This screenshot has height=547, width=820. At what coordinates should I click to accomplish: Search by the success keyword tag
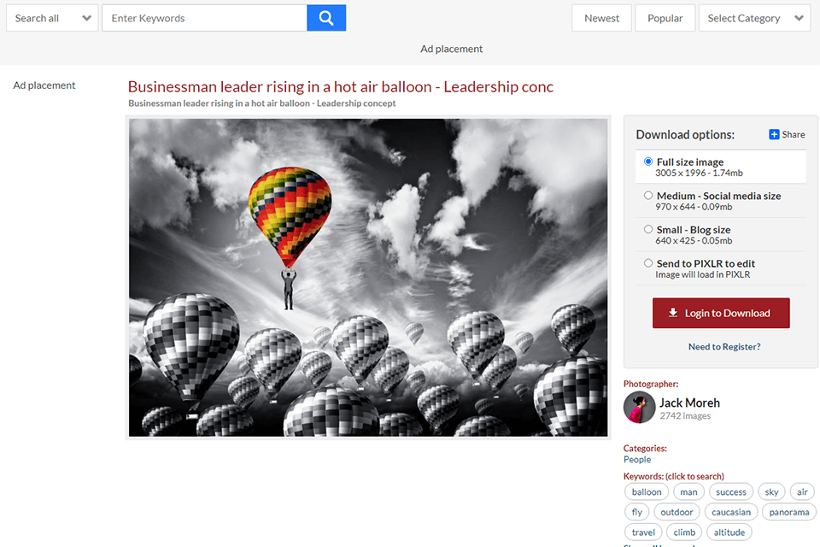tap(730, 491)
